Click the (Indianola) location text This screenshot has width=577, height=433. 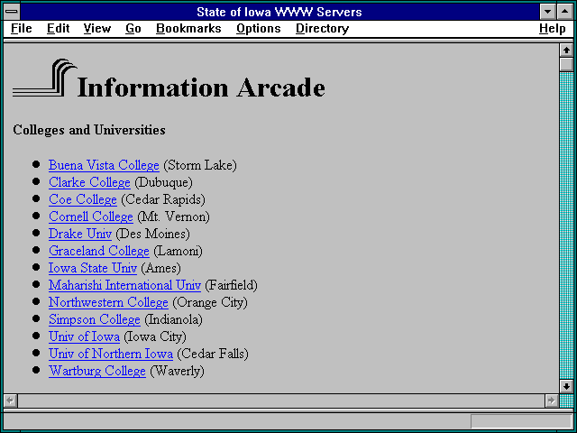click(173, 319)
